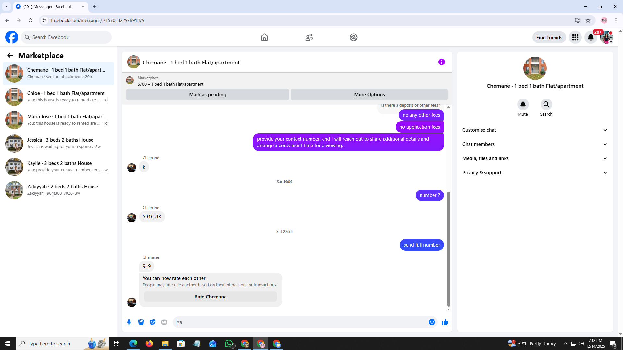Open the GIF picker
The height and width of the screenshot is (350, 623).
(164, 322)
